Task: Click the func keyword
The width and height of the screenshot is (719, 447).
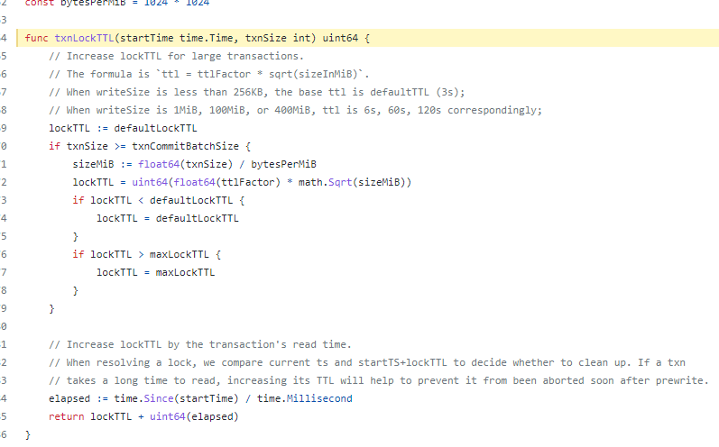Action: [x=36, y=38]
